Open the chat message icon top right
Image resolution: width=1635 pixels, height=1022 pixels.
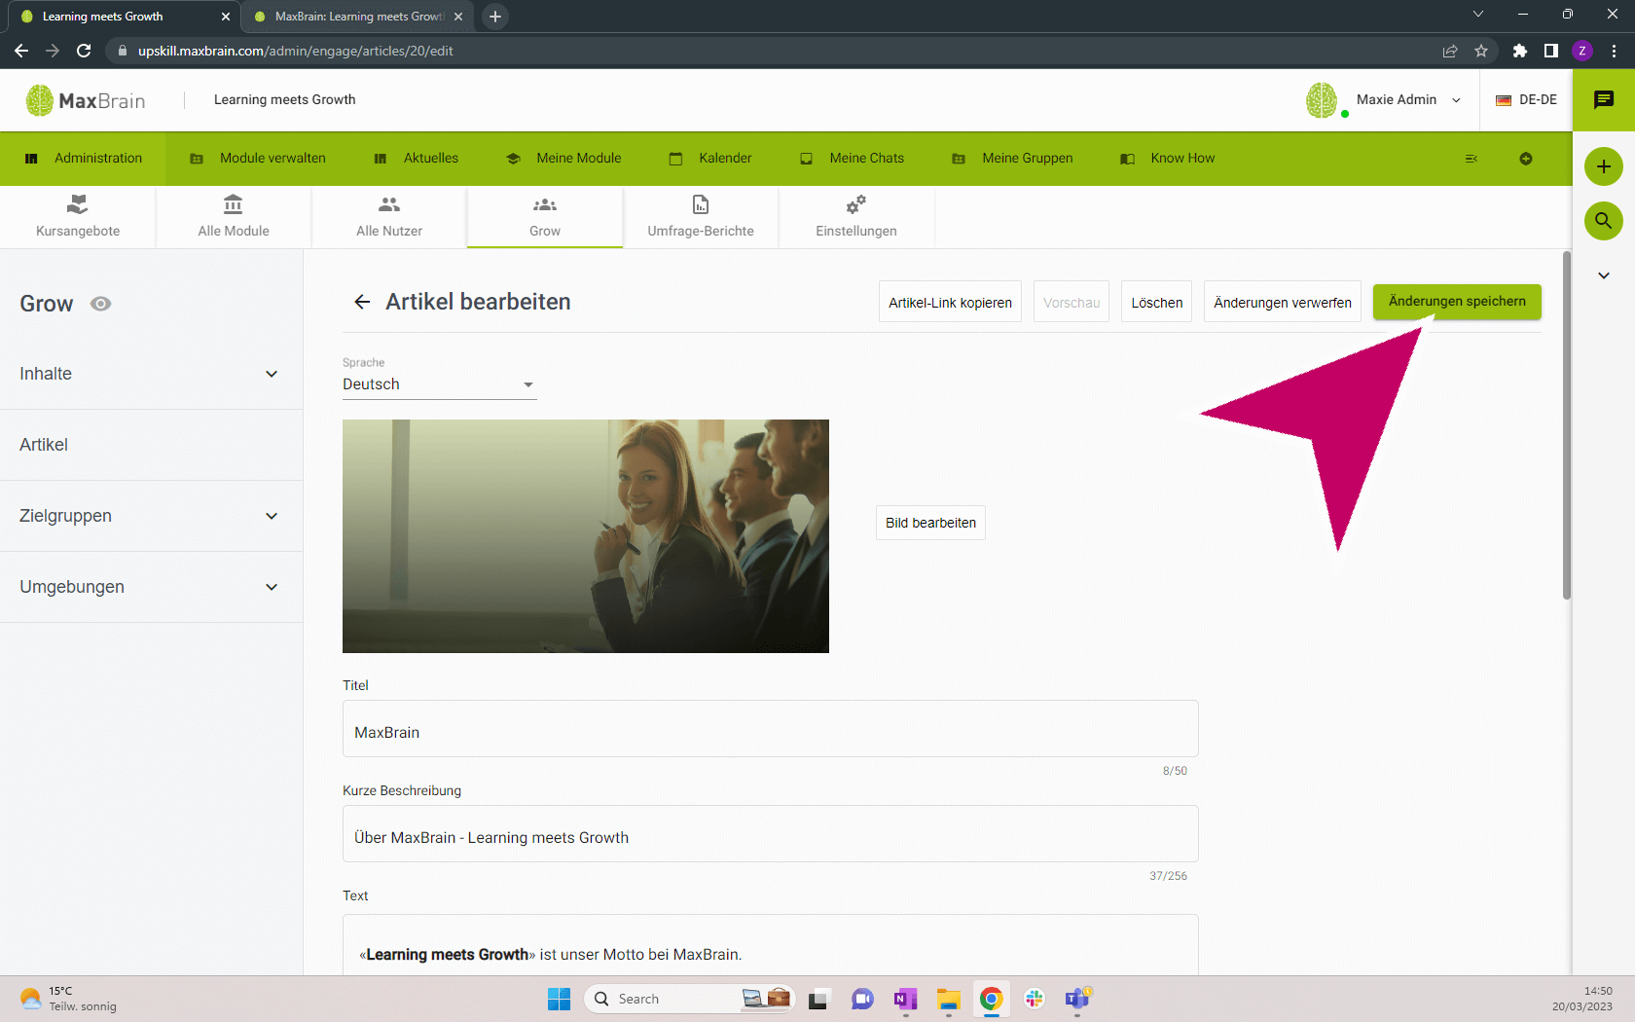(1604, 99)
